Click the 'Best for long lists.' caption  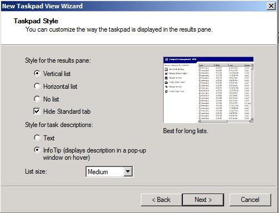tap(186, 131)
